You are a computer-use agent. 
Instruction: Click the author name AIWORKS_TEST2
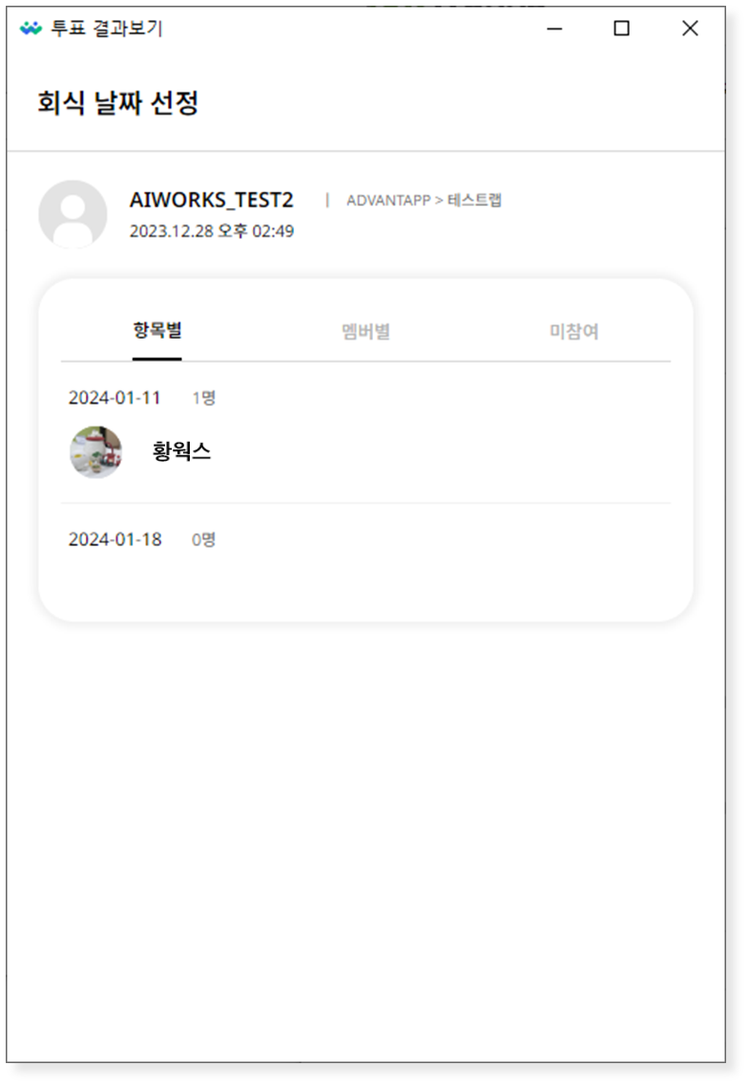click(x=212, y=200)
